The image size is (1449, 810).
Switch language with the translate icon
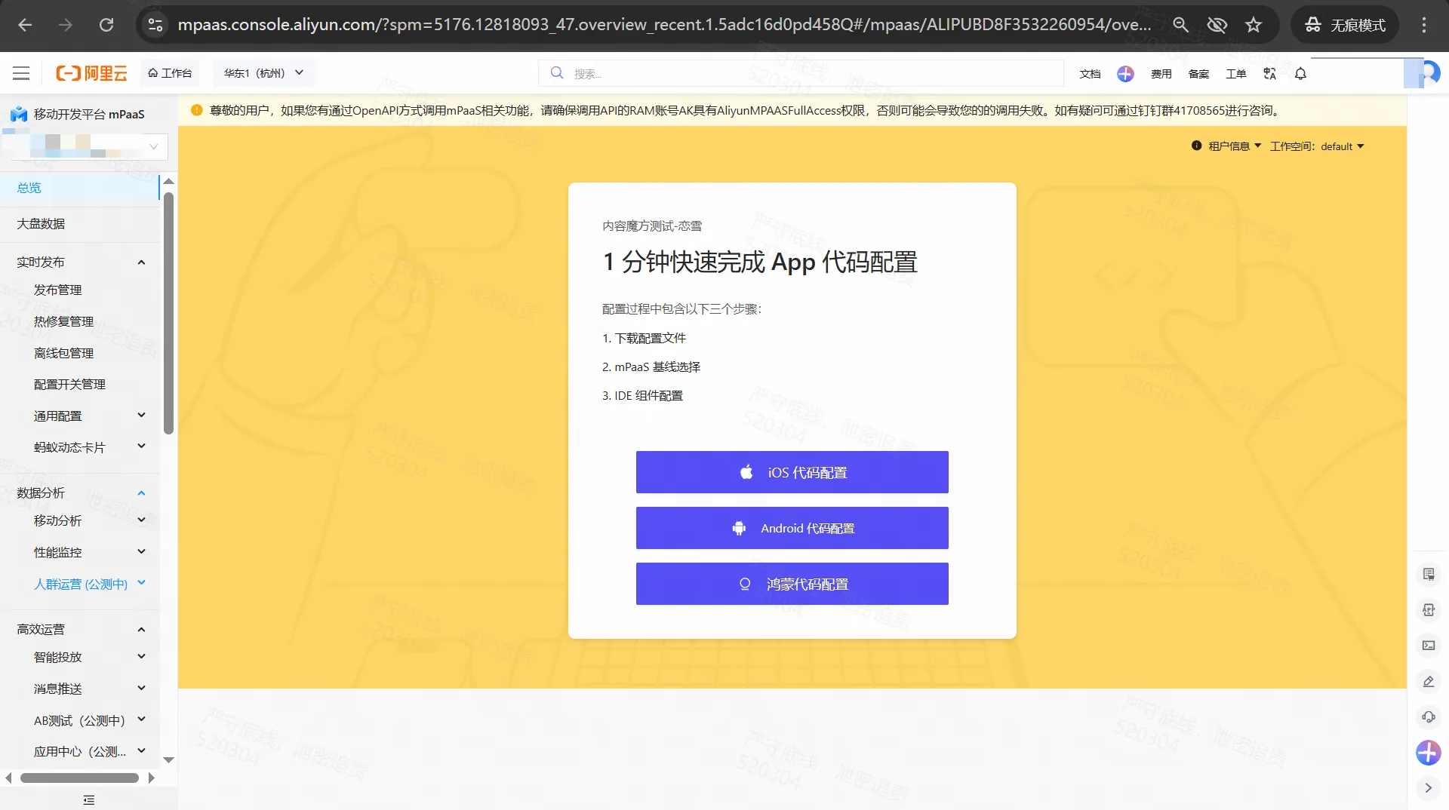[1269, 73]
